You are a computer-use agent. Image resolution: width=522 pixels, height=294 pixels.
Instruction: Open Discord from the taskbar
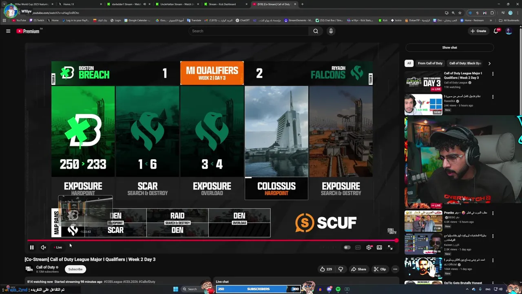329,289
